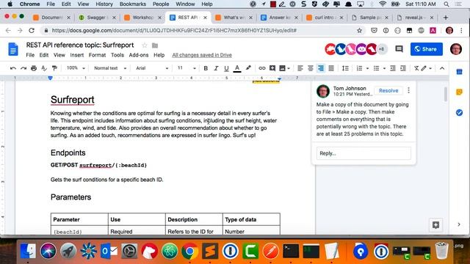Justify the paragraph text
Image resolution: width=470 pixels, height=264 pixels.
coord(331,68)
